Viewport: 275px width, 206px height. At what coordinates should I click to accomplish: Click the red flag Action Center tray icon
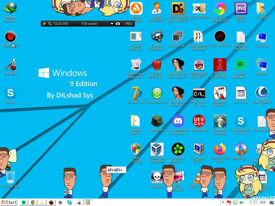[x=229, y=203]
